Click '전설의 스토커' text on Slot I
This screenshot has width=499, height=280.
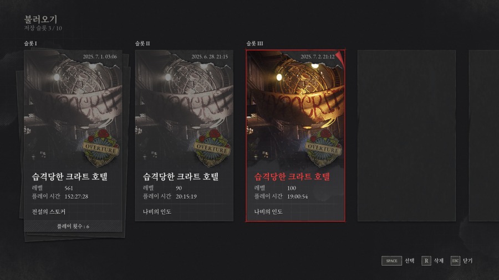[x=49, y=211]
